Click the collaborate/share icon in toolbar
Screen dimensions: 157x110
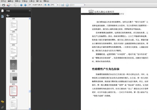[8, 5]
